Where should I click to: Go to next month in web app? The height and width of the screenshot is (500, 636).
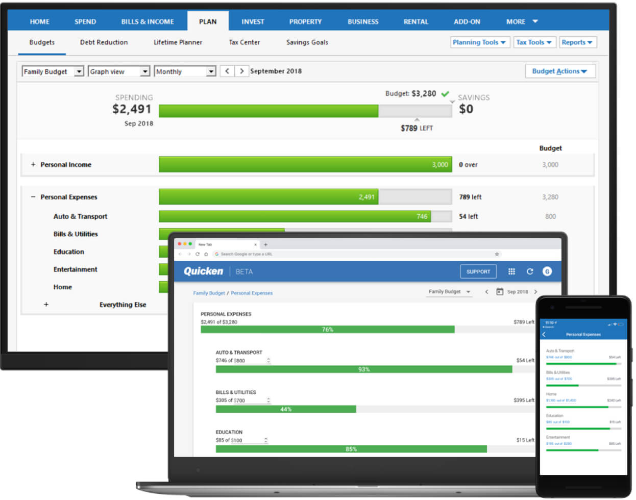pos(535,292)
